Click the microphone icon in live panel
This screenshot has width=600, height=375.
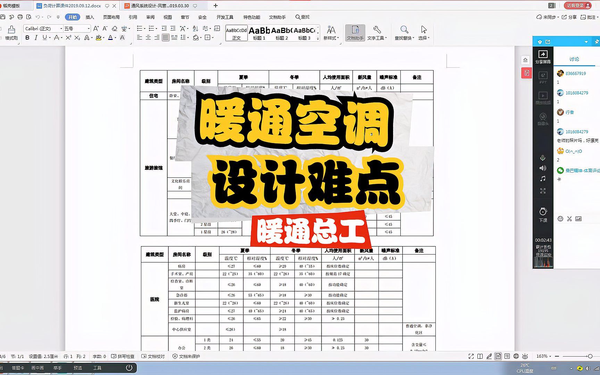pyautogui.click(x=543, y=158)
